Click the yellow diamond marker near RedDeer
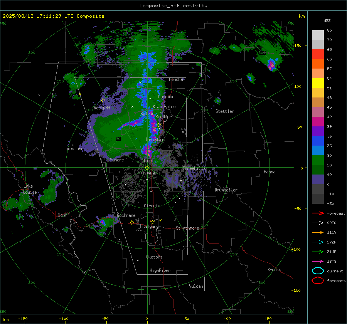The image size is (347, 324). [x=158, y=125]
